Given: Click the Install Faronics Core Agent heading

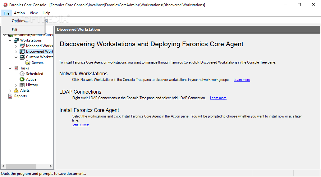Looking at the screenshot, I should pyautogui.click(x=89, y=110).
